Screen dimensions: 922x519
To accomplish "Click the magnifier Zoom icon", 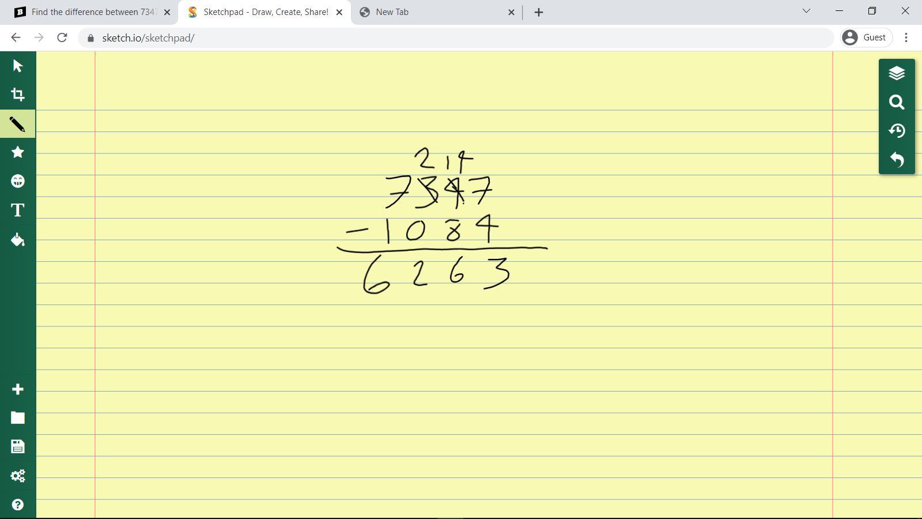I will pyautogui.click(x=897, y=102).
